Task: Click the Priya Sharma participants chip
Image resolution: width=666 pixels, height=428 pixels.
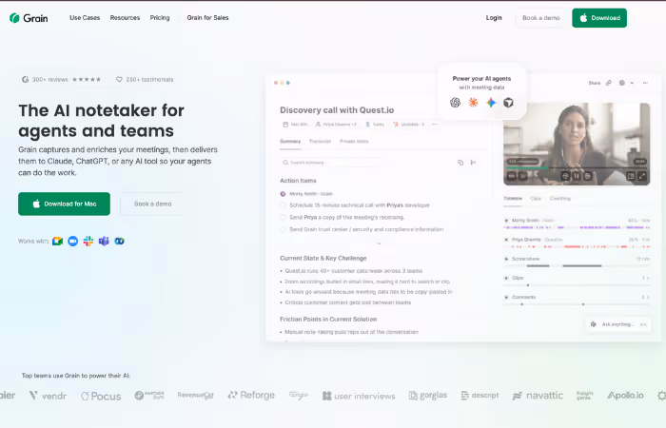Action: coord(336,125)
